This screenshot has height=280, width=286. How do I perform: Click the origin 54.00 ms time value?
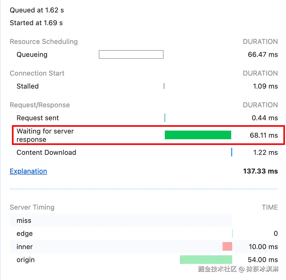[263, 259]
